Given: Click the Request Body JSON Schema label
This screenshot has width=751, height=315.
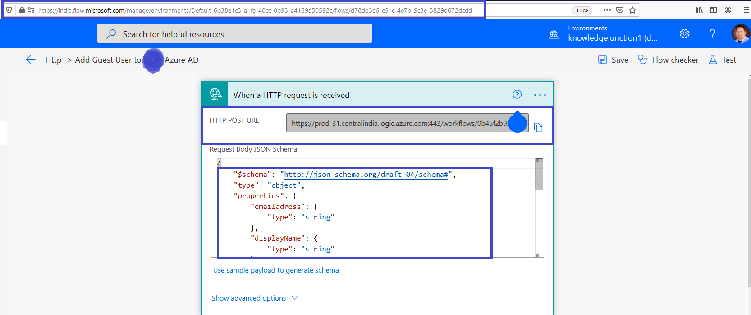Looking at the screenshot, I should click(253, 149).
